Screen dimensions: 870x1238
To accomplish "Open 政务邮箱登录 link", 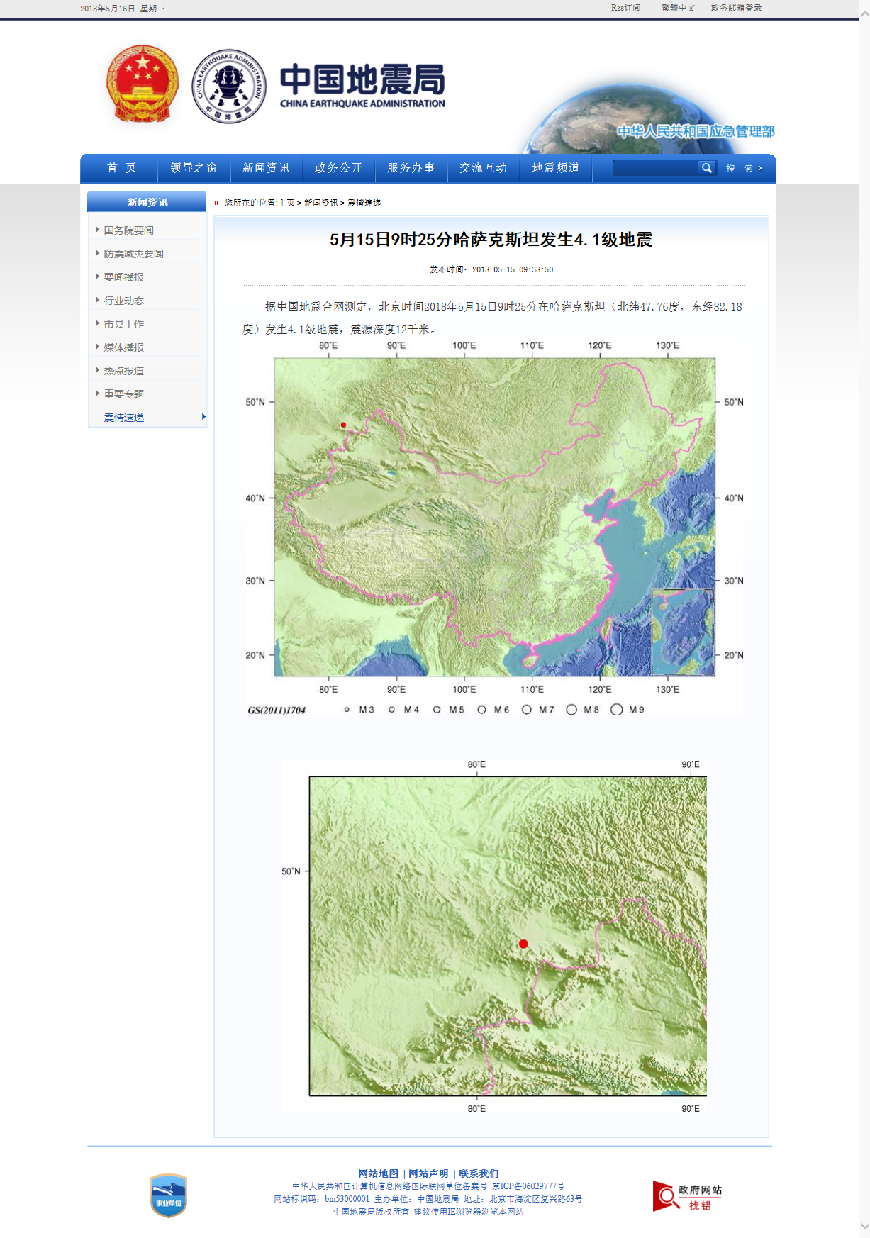I will point(736,8).
